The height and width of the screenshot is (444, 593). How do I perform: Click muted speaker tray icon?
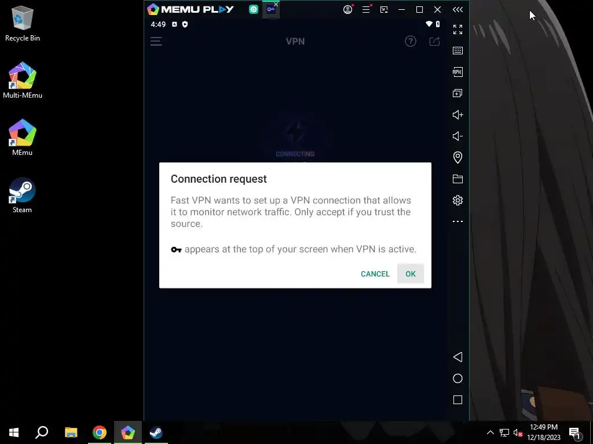518,432
